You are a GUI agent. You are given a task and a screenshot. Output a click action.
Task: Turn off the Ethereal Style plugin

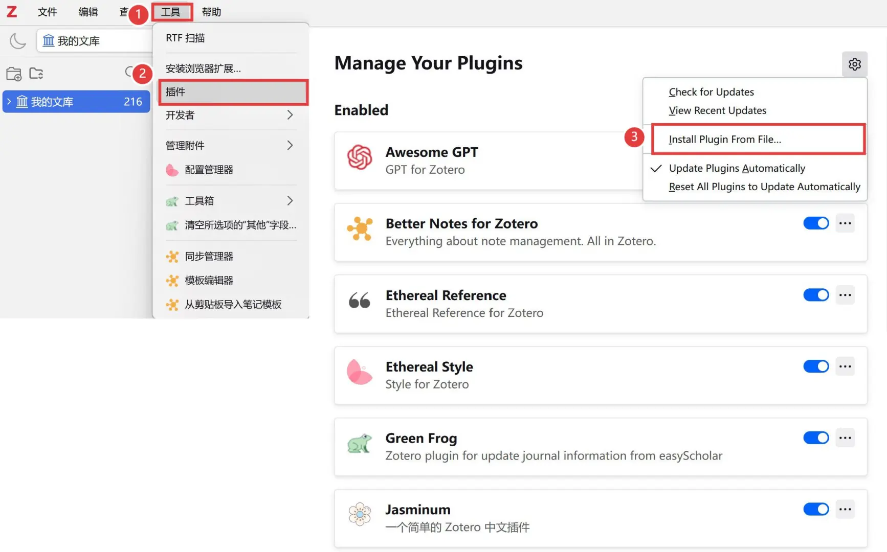click(x=816, y=366)
